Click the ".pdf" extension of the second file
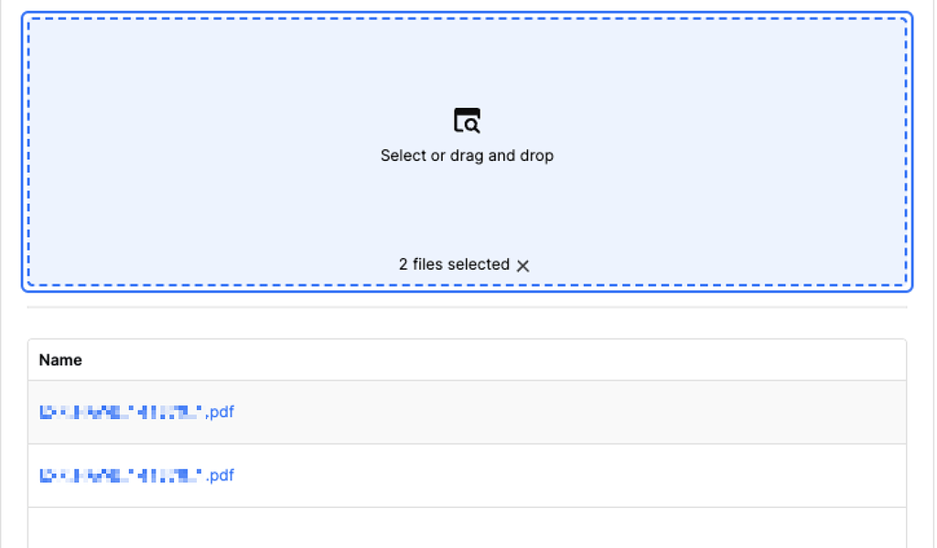 (x=220, y=476)
